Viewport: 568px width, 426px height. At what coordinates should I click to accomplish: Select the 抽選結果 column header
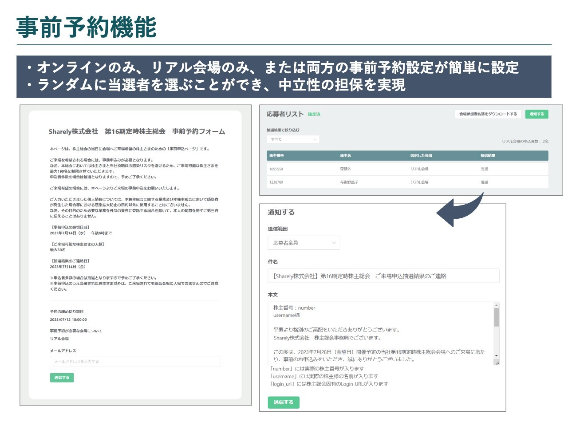[488, 156]
